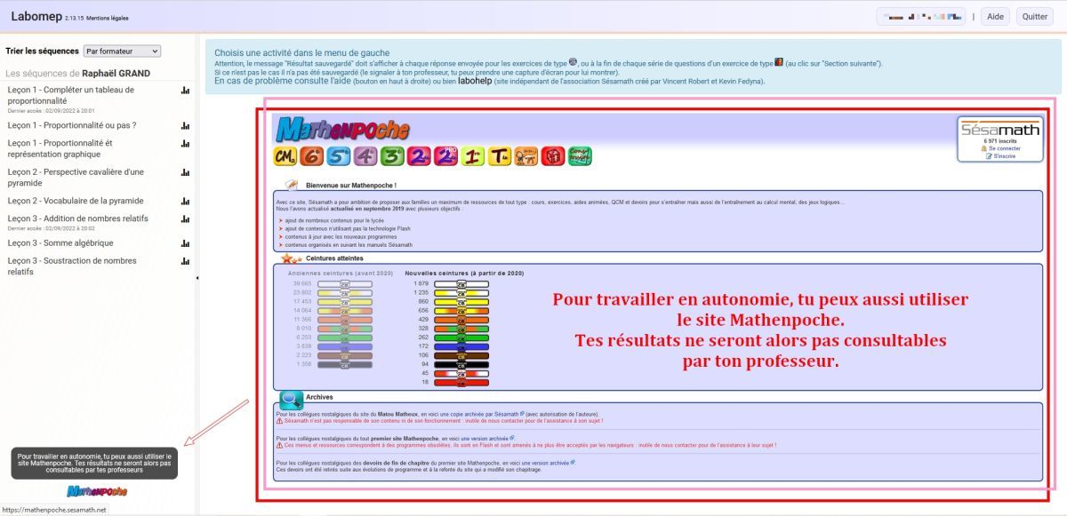Pick the green 3e grade icon

point(392,156)
